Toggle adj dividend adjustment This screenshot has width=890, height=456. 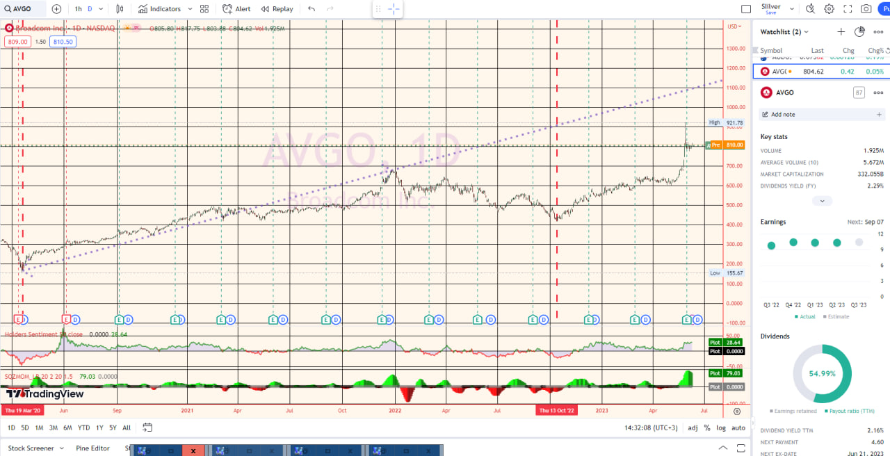pos(693,427)
